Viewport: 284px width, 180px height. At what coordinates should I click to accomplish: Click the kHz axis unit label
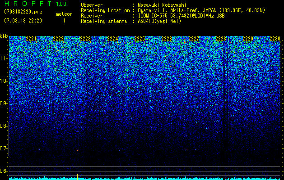click(x=4, y=36)
